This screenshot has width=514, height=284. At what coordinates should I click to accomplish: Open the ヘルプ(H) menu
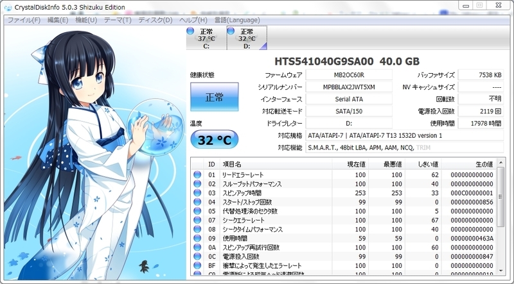(x=193, y=20)
